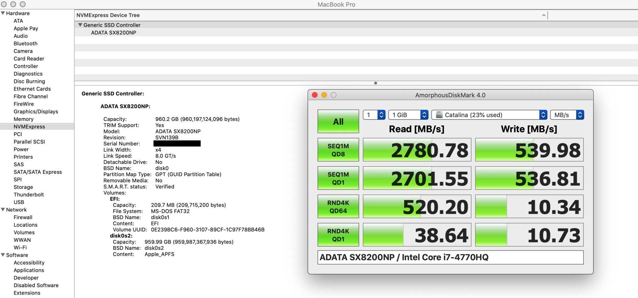Screen dimensions: 638x298
Task: Click the RND4K QD64 read result 520.20
Action: [417, 206]
